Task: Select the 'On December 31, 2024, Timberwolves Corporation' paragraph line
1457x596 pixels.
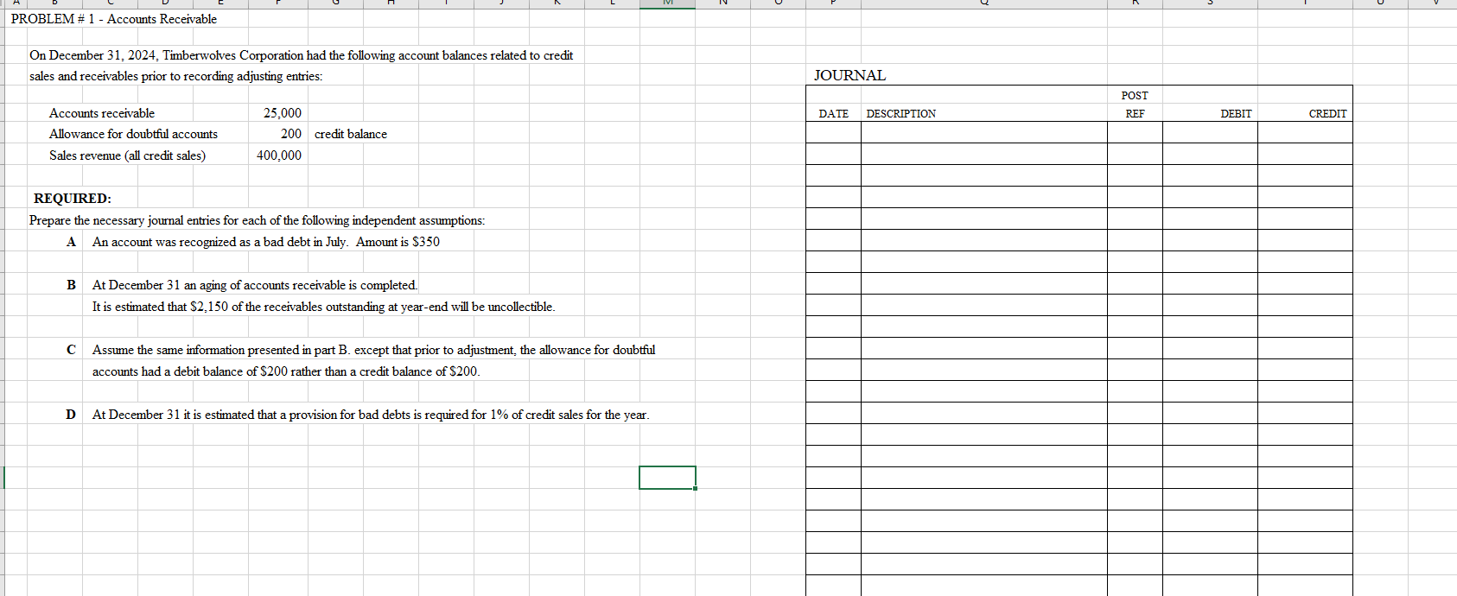Action: tap(301, 55)
